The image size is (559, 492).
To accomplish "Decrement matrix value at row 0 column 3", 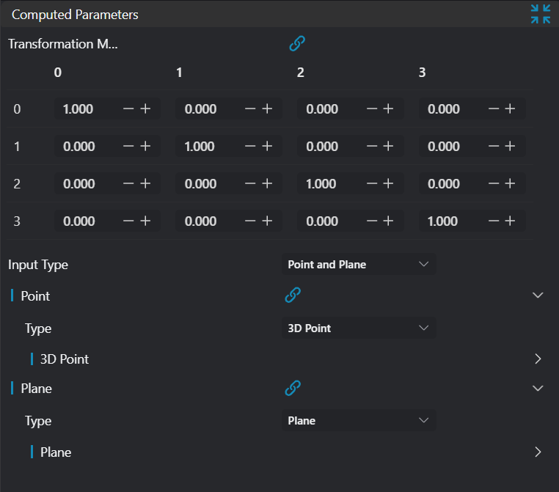I will 494,109.
